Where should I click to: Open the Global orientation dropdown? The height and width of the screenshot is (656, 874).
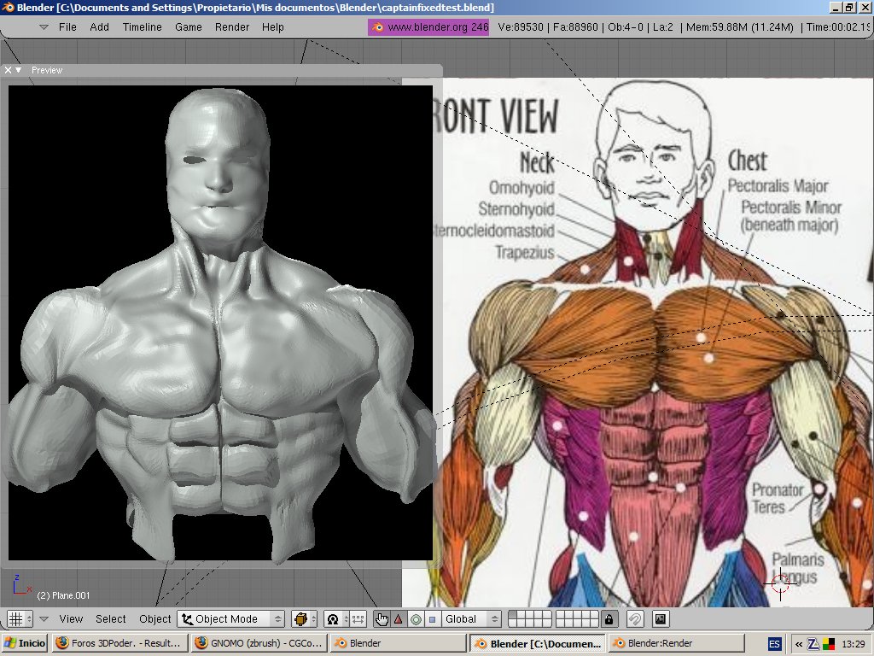pos(471,619)
